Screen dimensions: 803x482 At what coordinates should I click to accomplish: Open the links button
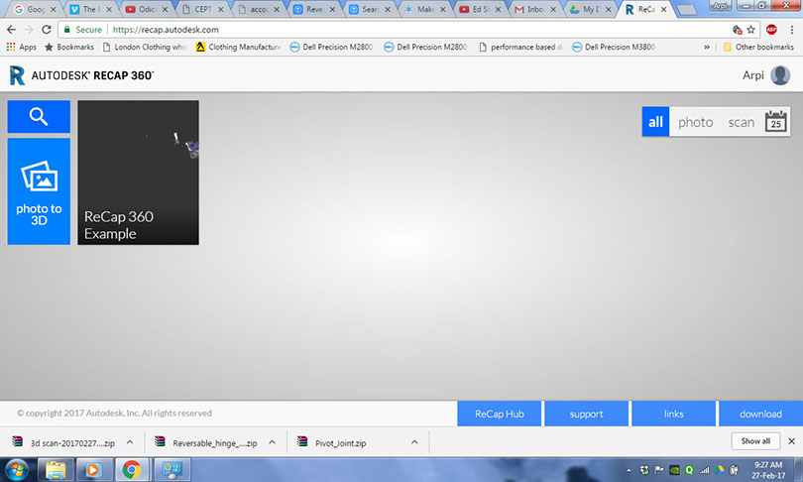[673, 414]
